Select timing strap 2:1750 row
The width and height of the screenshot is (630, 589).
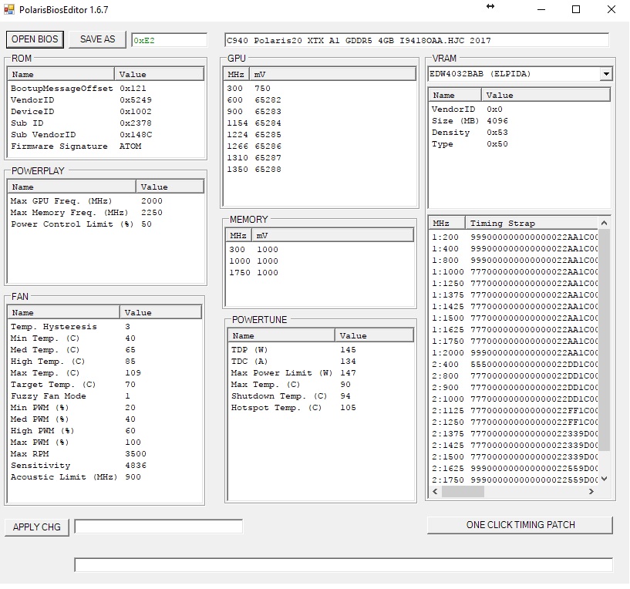tap(514, 480)
